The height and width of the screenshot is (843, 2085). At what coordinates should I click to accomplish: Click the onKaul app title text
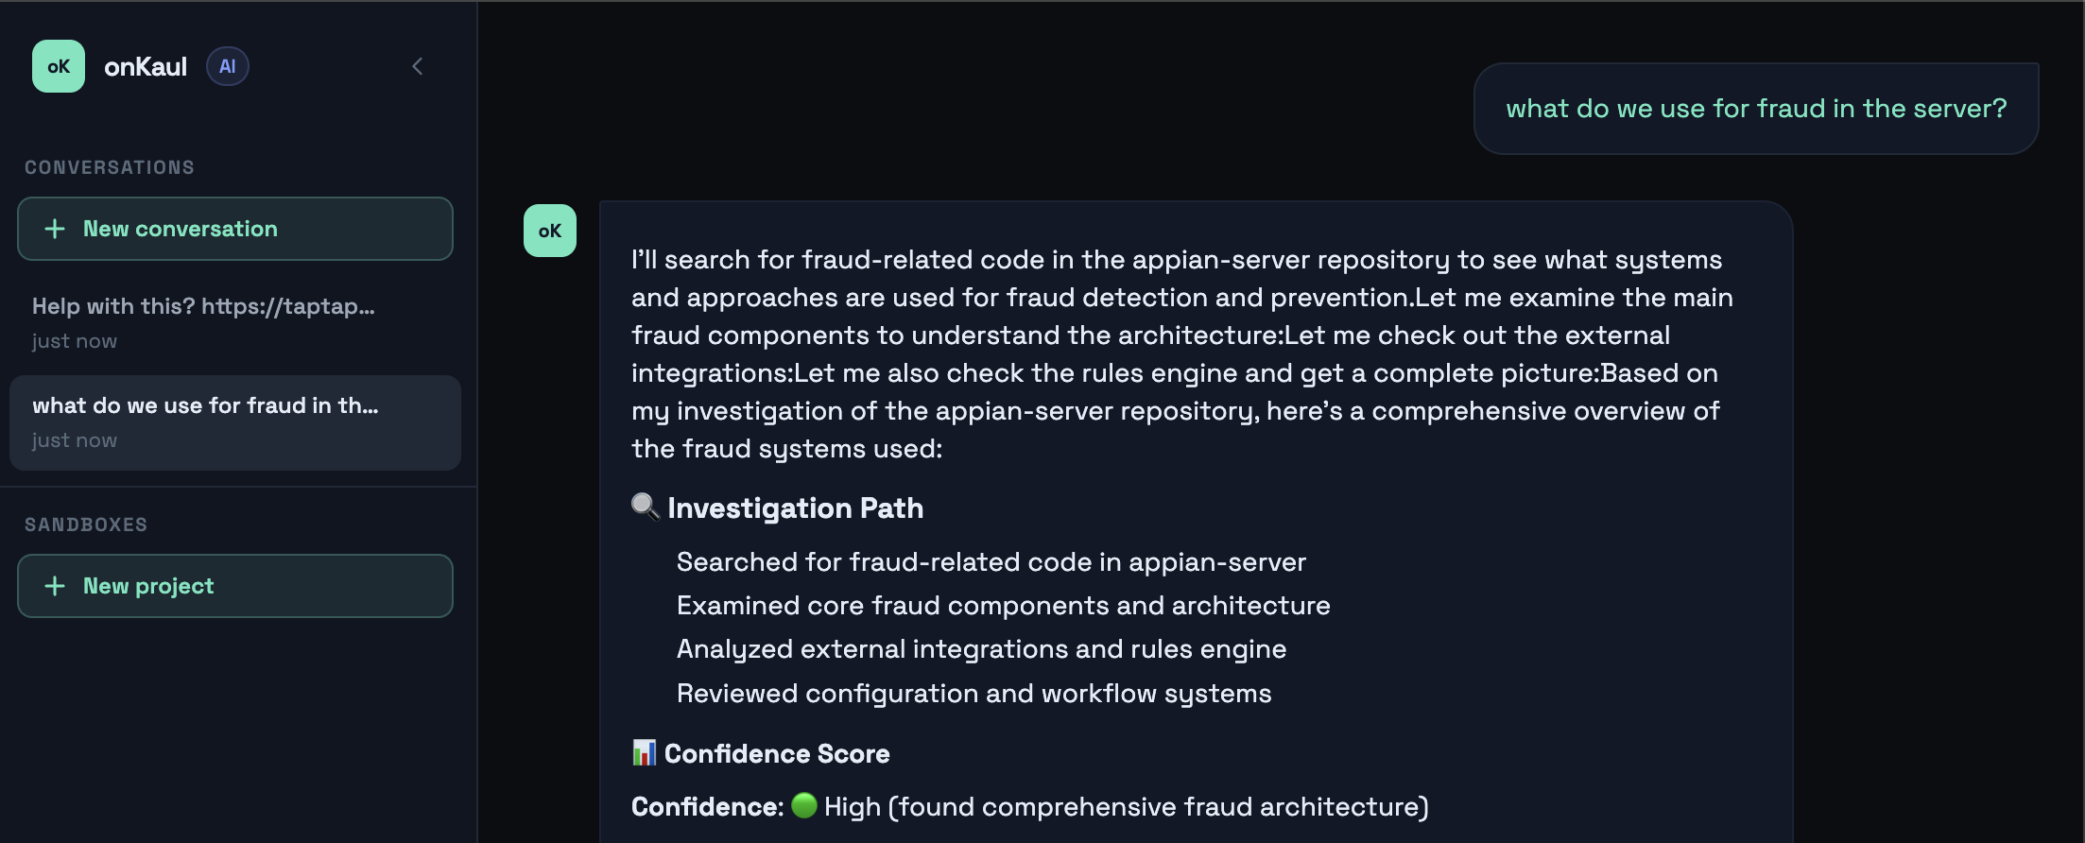pos(146,66)
